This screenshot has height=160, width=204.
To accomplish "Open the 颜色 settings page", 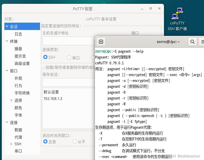I will click(18, 108).
